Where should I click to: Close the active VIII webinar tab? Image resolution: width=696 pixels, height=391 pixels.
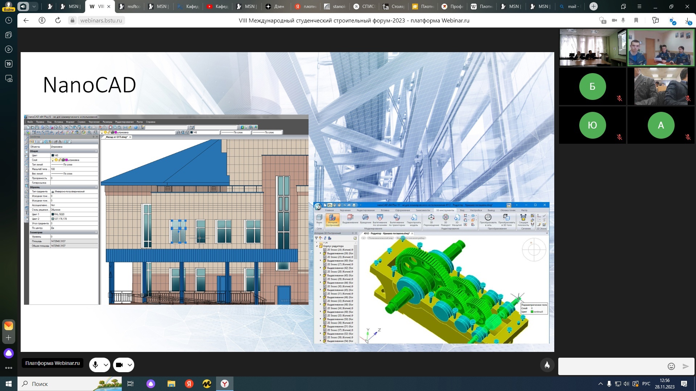coord(109,7)
